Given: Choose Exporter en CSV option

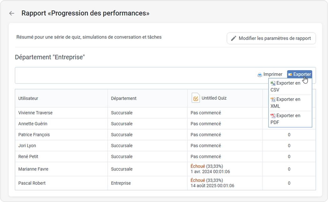Looking at the screenshot, I should [x=288, y=87].
